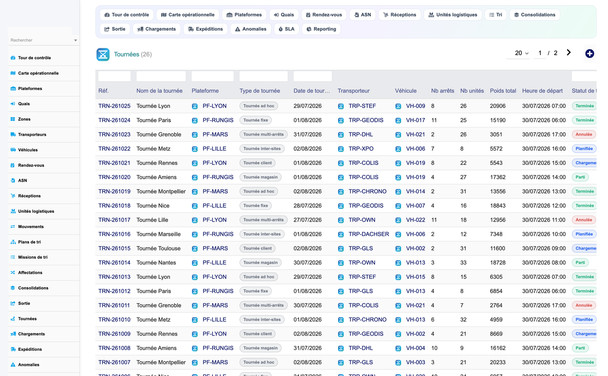The image size is (608, 376).
Task: Open véhicule link VH-014
Action: coord(415,191)
